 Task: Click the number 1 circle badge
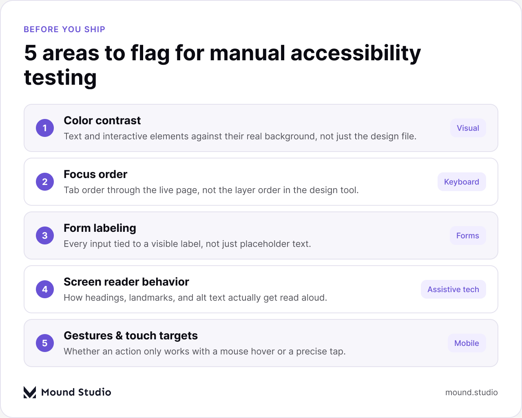click(45, 128)
